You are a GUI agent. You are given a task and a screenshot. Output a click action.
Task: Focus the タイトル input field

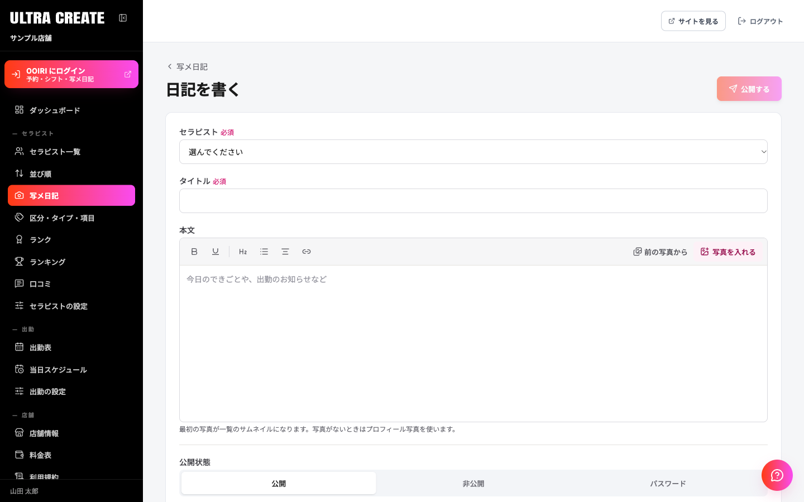[473, 201]
